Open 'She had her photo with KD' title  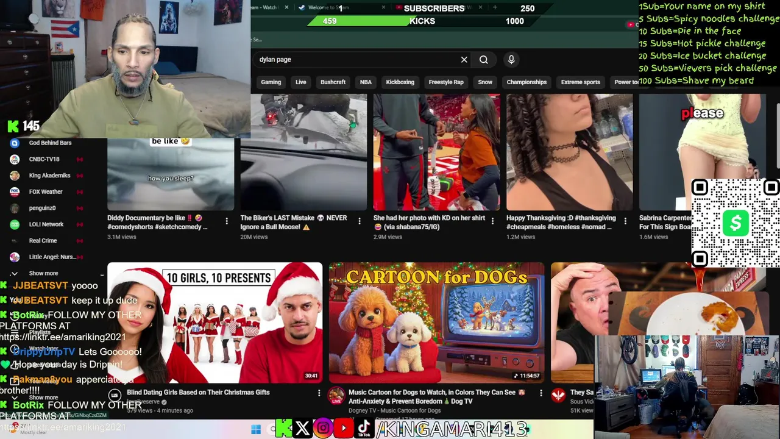pos(429,223)
